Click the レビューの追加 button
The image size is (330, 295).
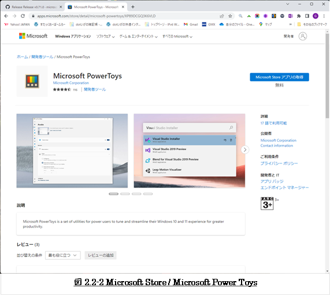pyautogui.click(x=101, y=255)
